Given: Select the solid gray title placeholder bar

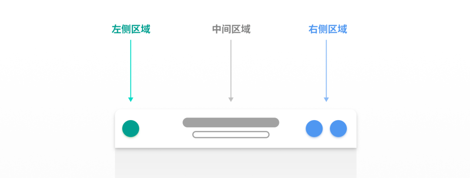Looking at the screenshot, I should click(x=231, y=123).
